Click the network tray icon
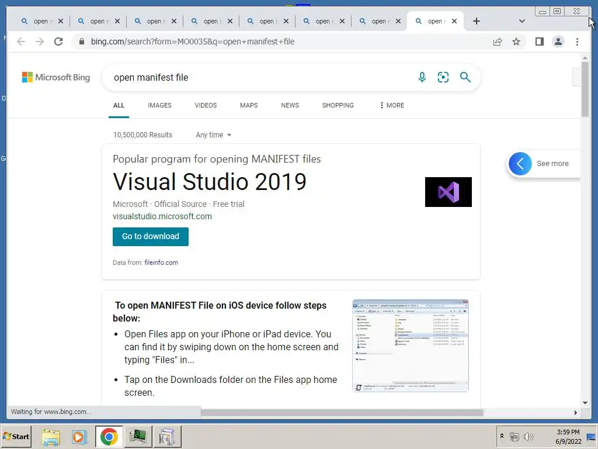This screenshot has height=449, width=598. point(514,436)
